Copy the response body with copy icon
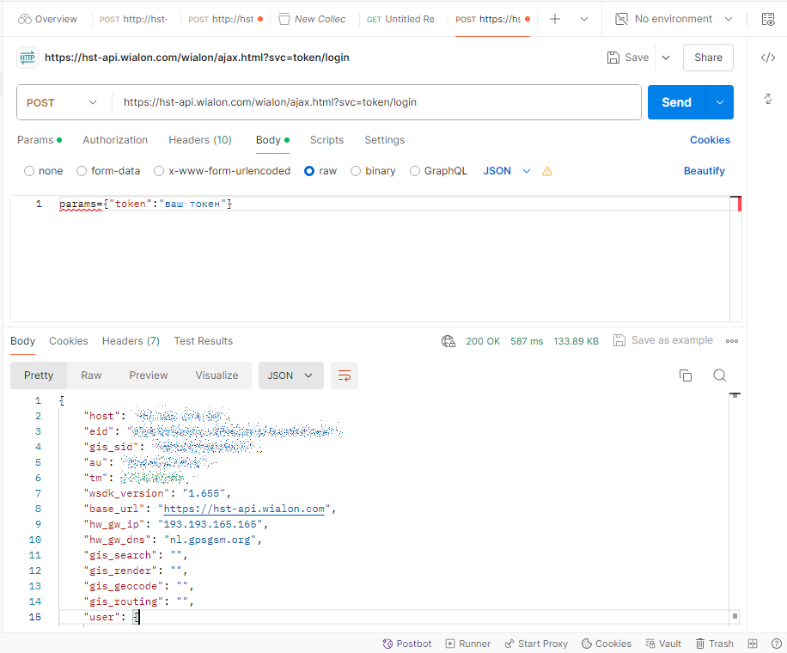The height and width of the screenshot is (653, 787). [686, 375]
